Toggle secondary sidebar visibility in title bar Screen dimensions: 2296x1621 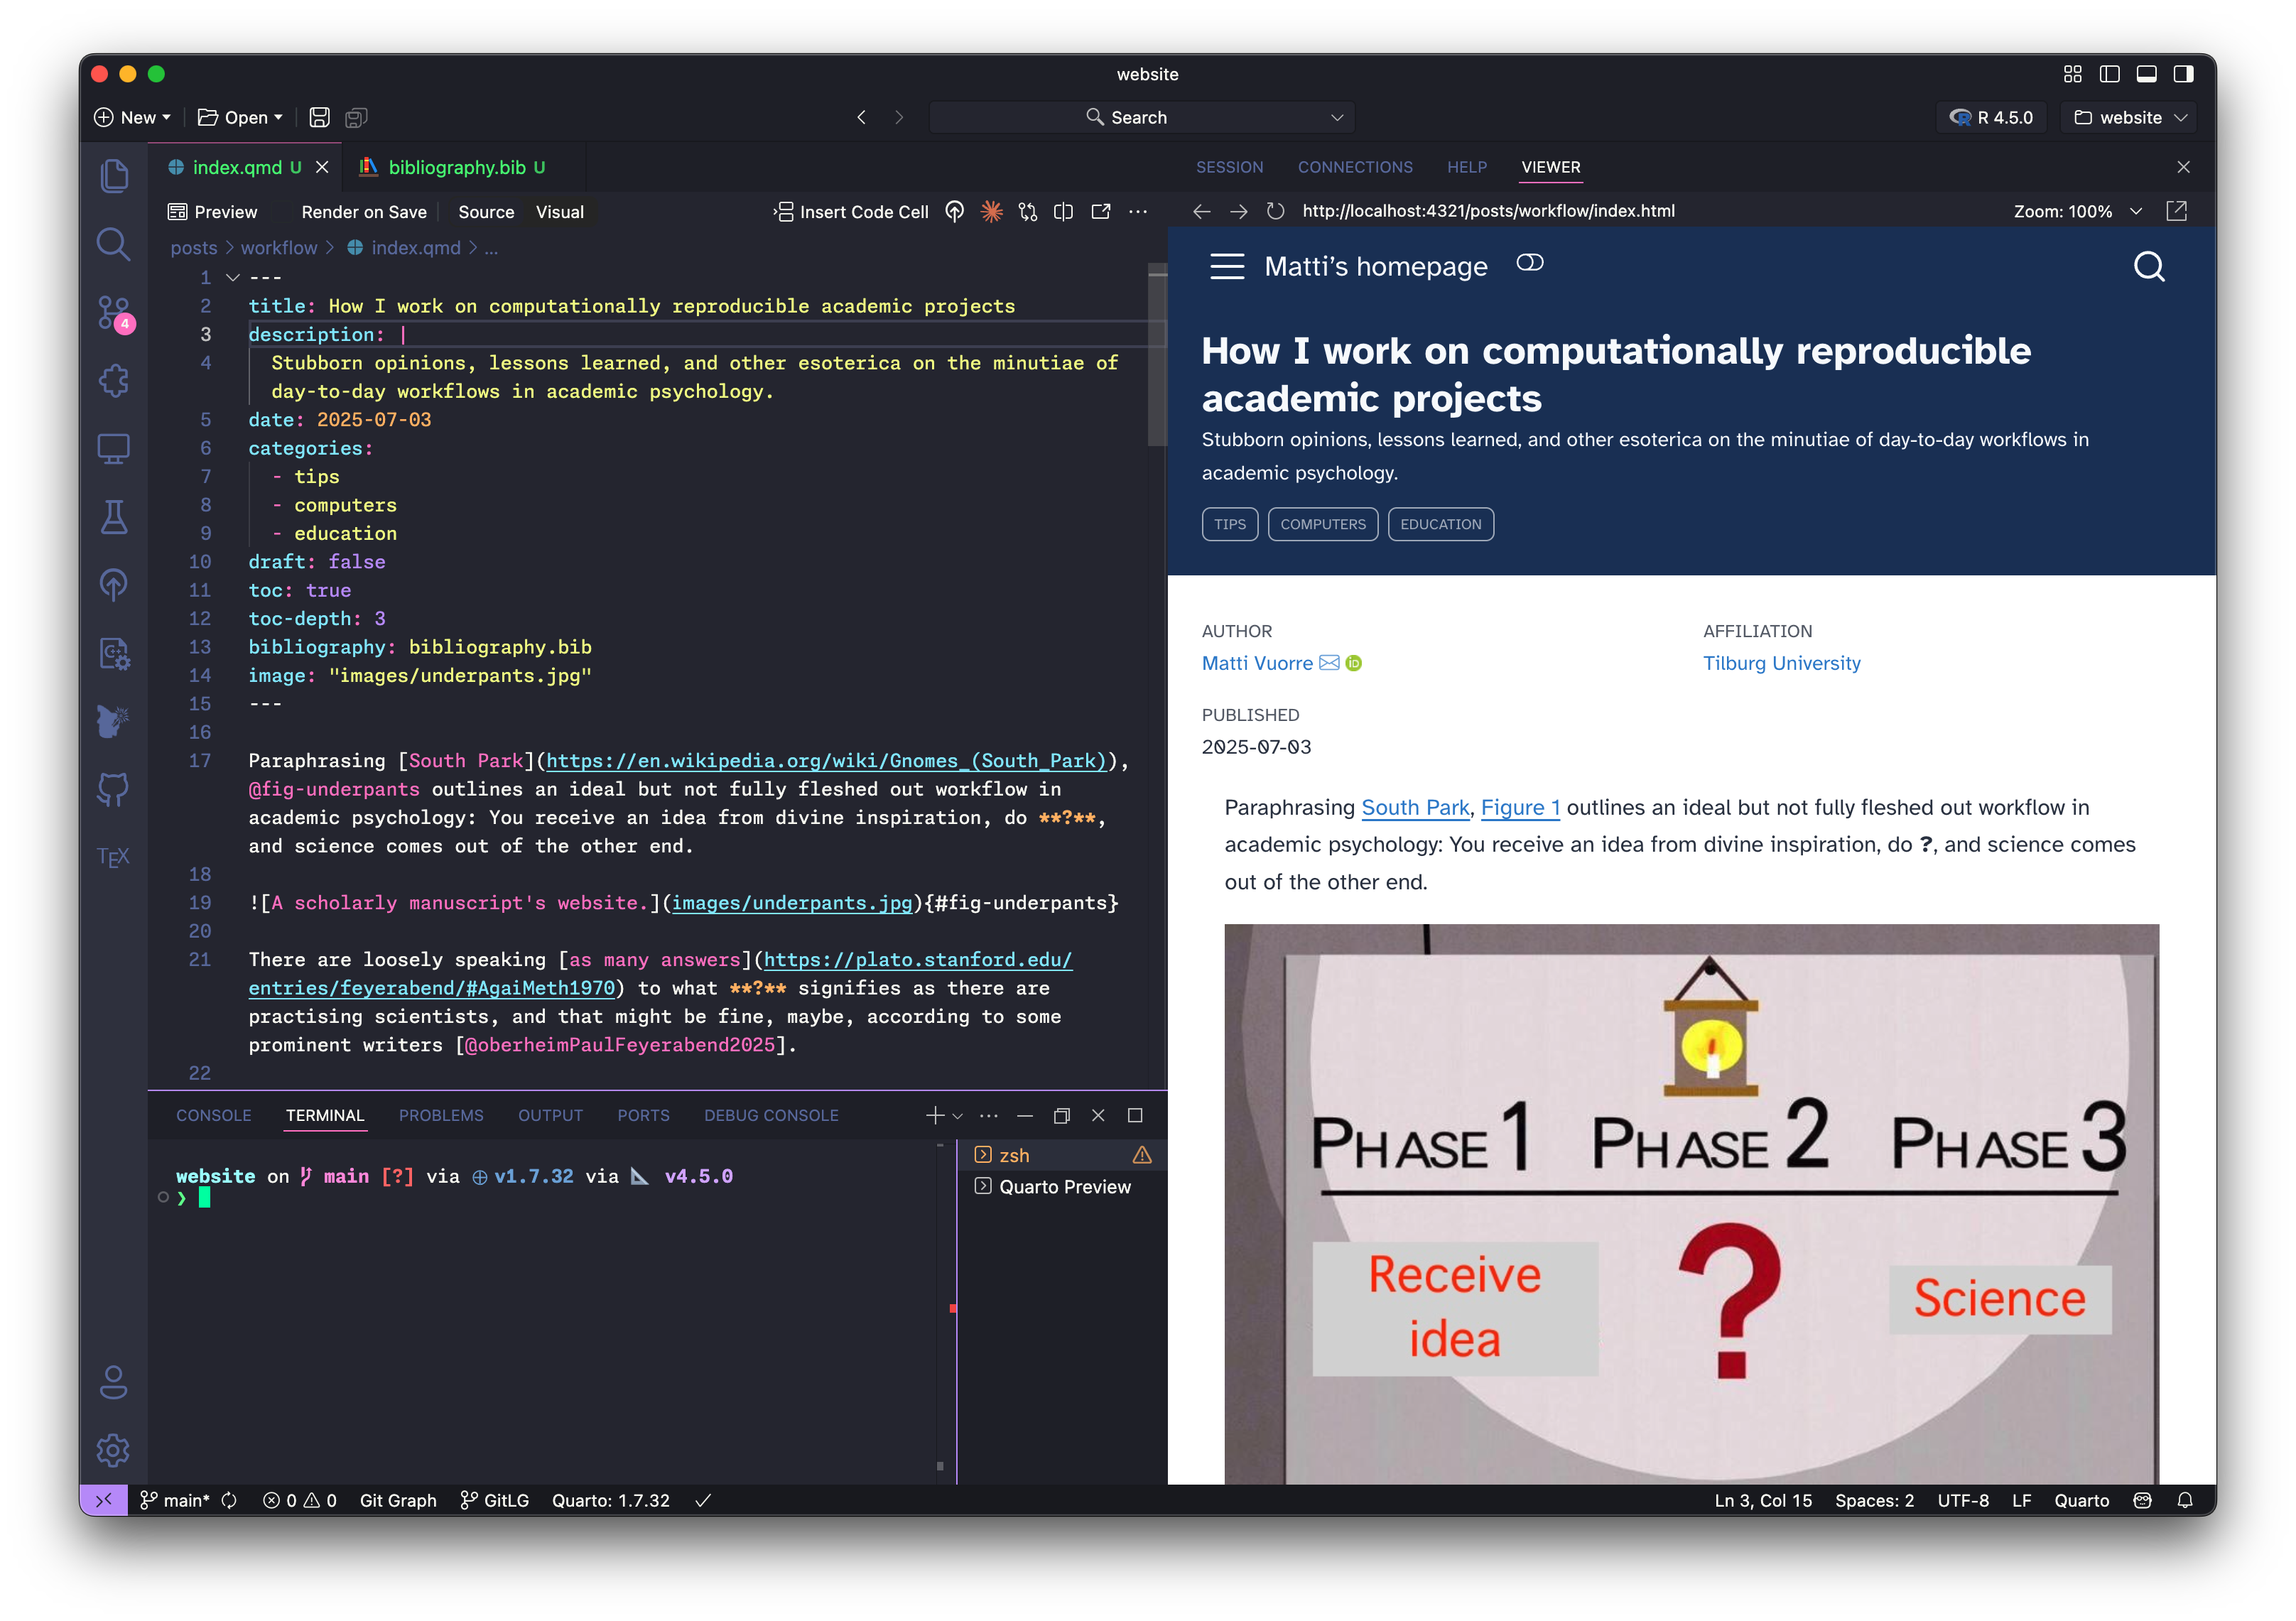[x=2183, y=74]
